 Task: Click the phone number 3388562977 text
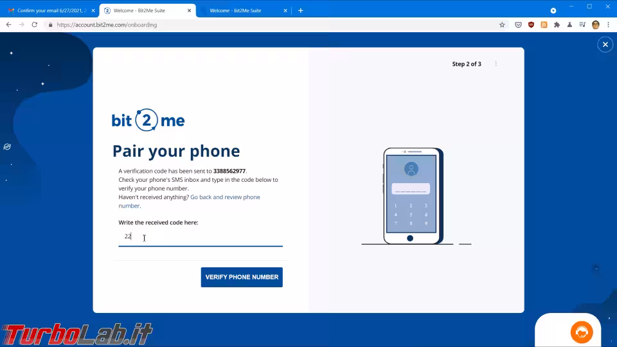pyautogui.click(x=229, y=171)
